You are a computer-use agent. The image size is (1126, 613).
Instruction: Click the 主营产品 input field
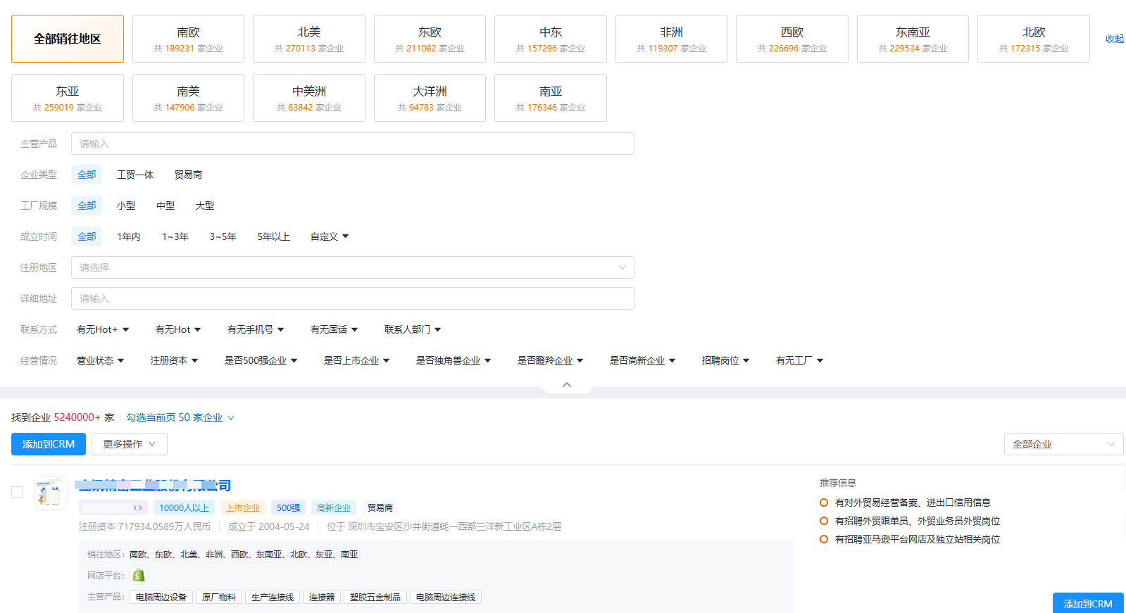coord(352,144)
